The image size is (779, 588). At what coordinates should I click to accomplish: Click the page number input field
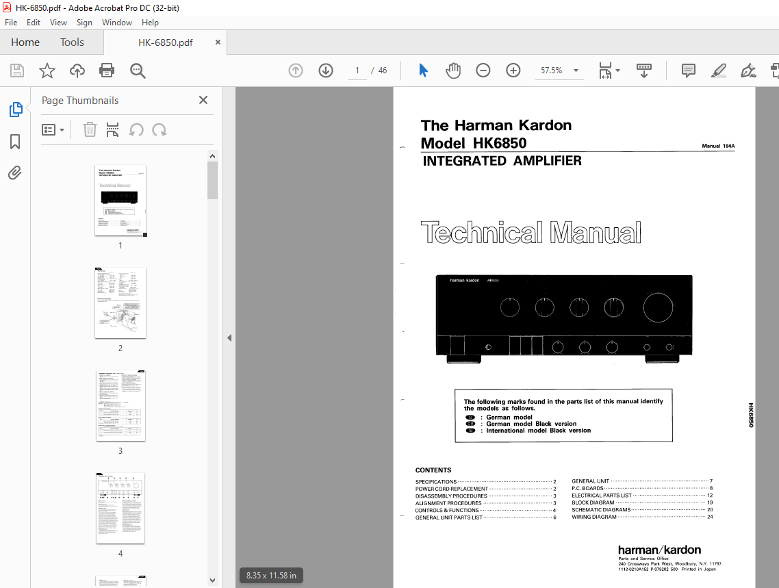pyautogui.click(x=357, y=71)
